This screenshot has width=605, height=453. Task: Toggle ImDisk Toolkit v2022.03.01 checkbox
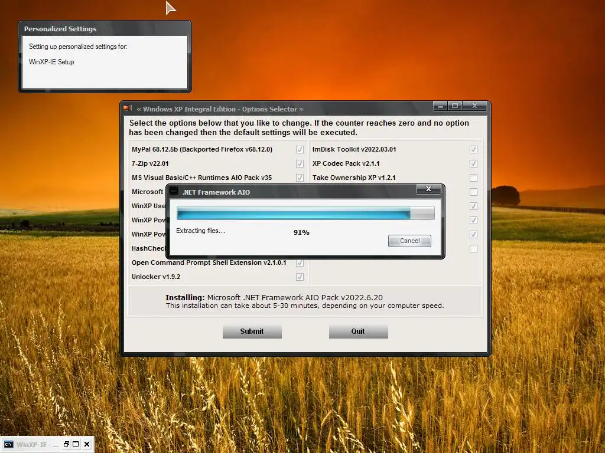click(x=473, y=149)
